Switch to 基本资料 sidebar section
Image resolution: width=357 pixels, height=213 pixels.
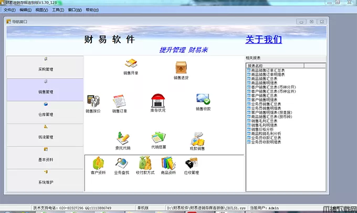(x=45, y=158)
